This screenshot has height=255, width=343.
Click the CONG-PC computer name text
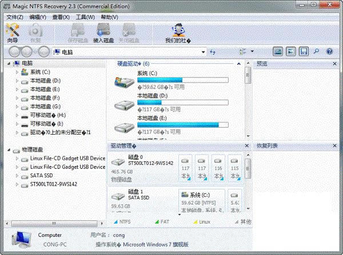(x=55, y=245)
